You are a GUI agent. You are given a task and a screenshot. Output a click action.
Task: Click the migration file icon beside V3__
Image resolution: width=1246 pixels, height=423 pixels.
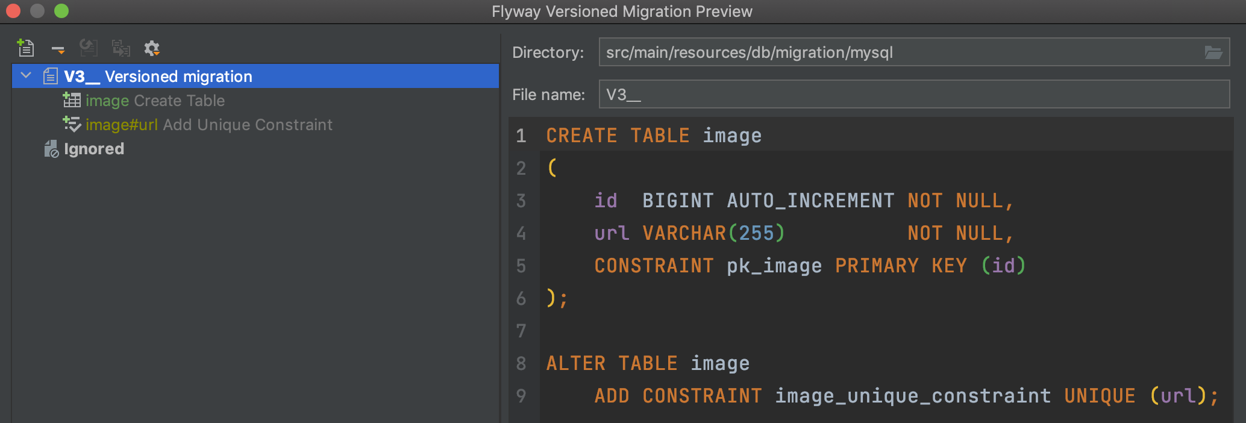pyautogui.click(x=51, y=77)
